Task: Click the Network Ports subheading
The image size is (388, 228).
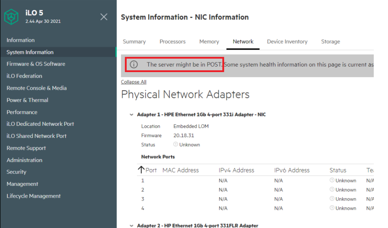Action: coord(158,157)
